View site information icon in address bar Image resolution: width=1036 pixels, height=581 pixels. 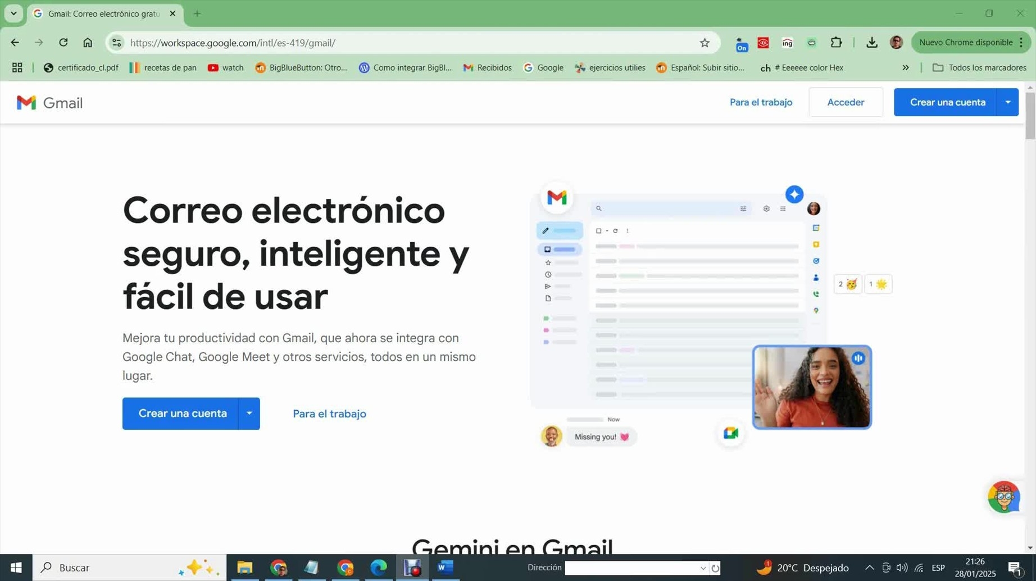click(116, 43)
